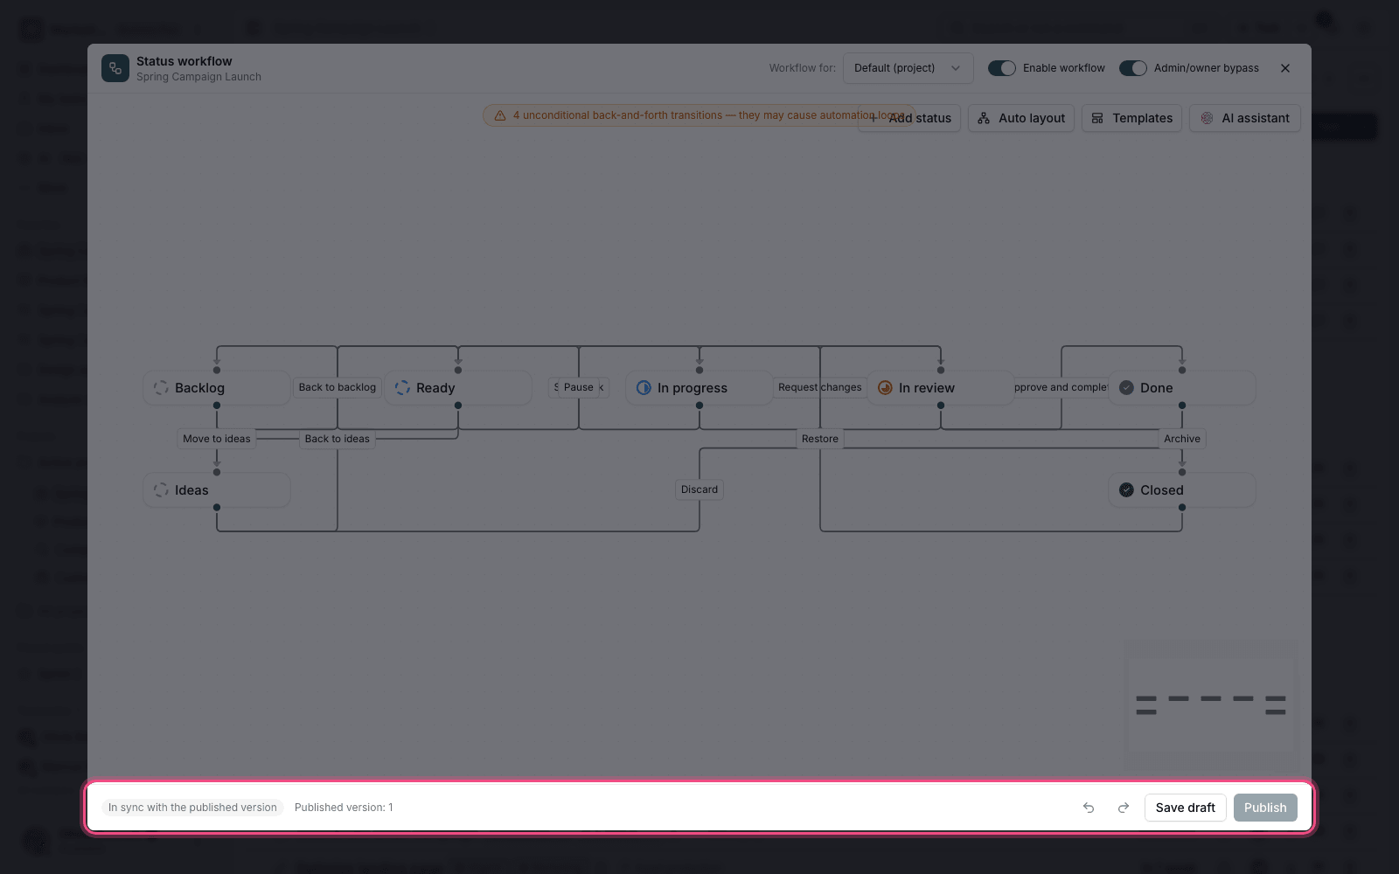1399x874 pixels.
Task: Select the Pause transition label
Action: click(579, 387)
